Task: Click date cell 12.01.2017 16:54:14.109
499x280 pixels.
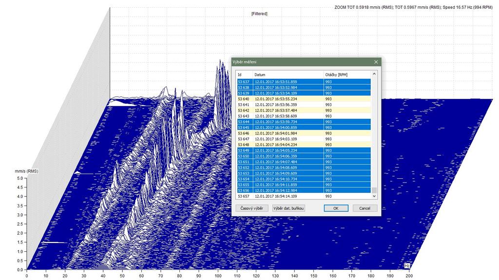Action: 276,196
